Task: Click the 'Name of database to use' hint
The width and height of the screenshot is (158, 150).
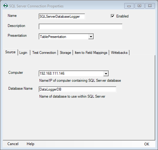Action: tap(72, 96)
